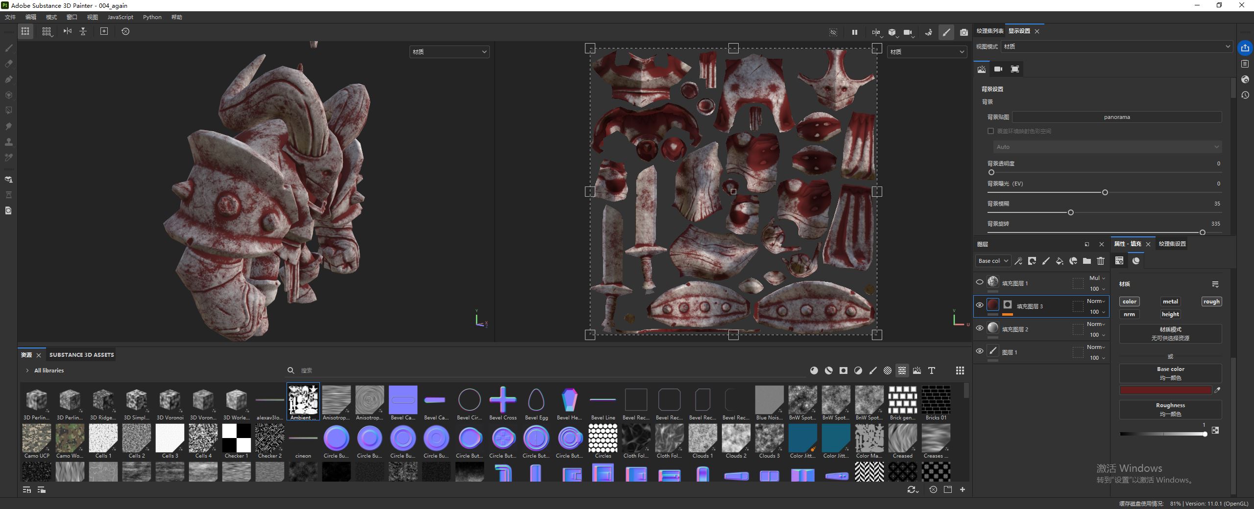
Task: Switch to the SUBSTANCE 3D ASSETS tab
Action: [81, 355]
